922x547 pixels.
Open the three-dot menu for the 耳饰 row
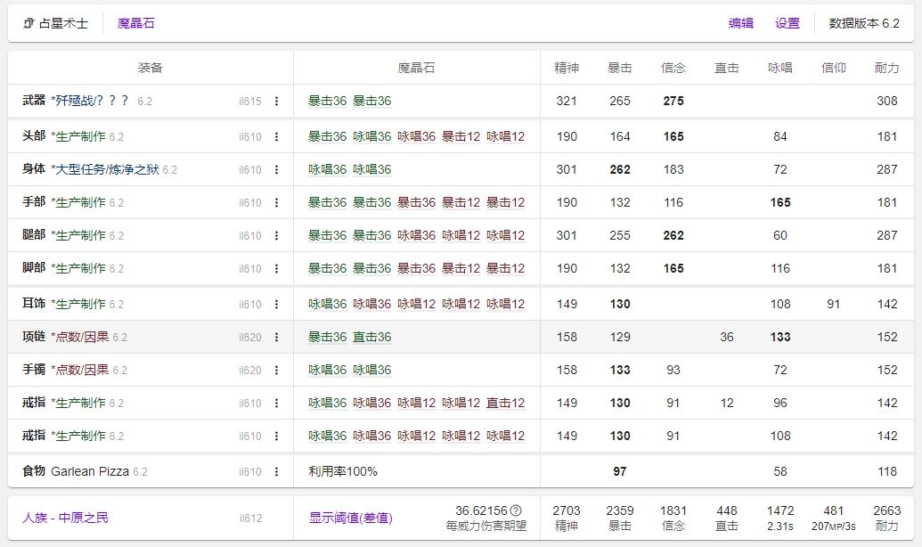tap(276, 305)
